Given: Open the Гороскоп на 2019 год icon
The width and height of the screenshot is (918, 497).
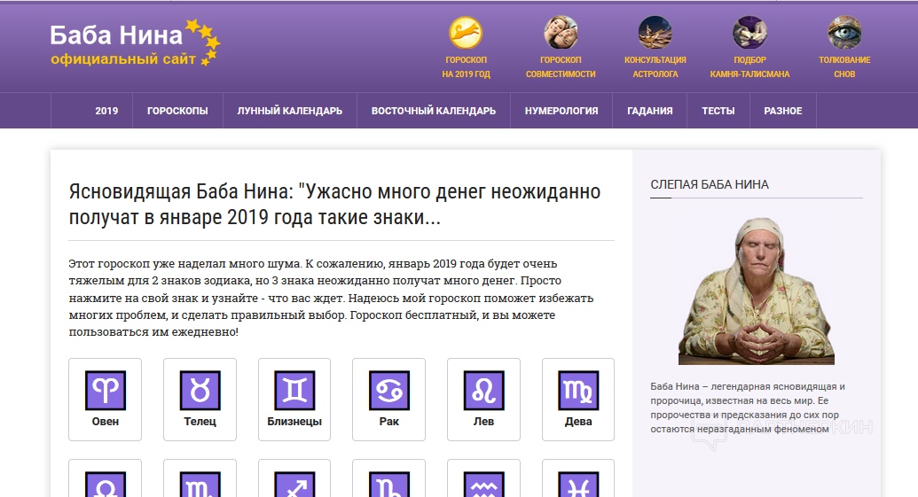Looking at the screenshot, I should click(466, 32).
